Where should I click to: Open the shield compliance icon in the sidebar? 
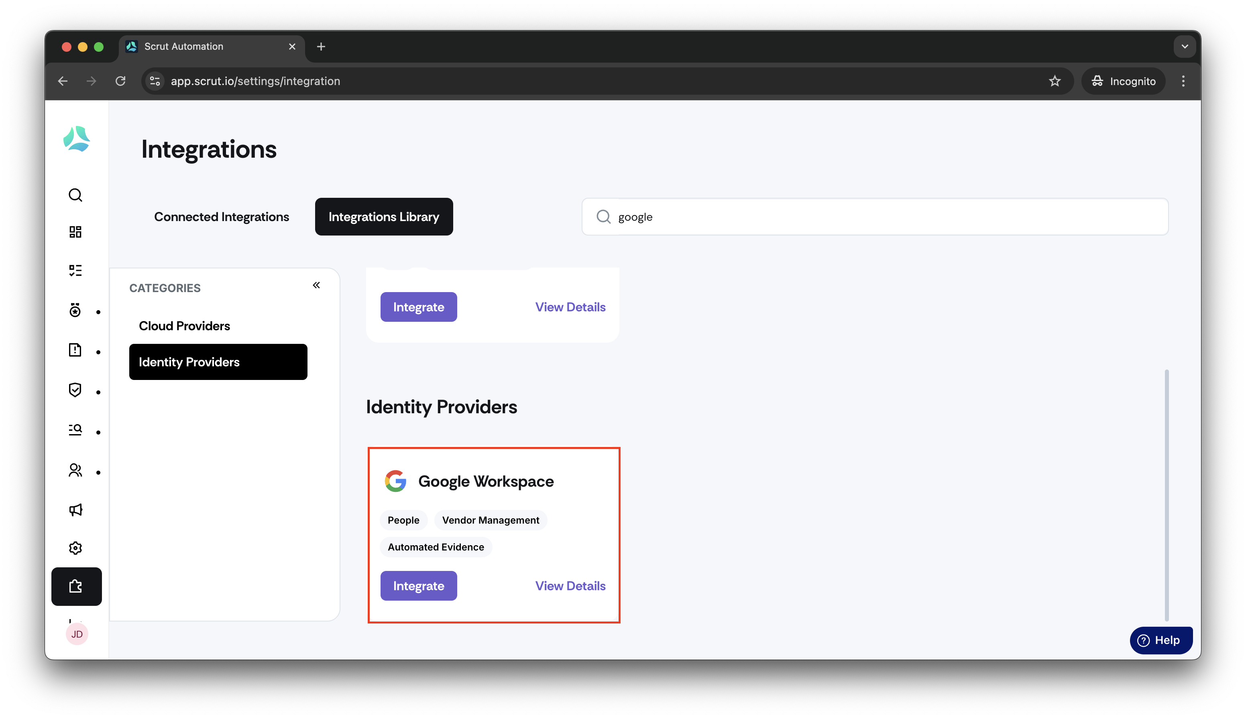click(x=75, y=390)
